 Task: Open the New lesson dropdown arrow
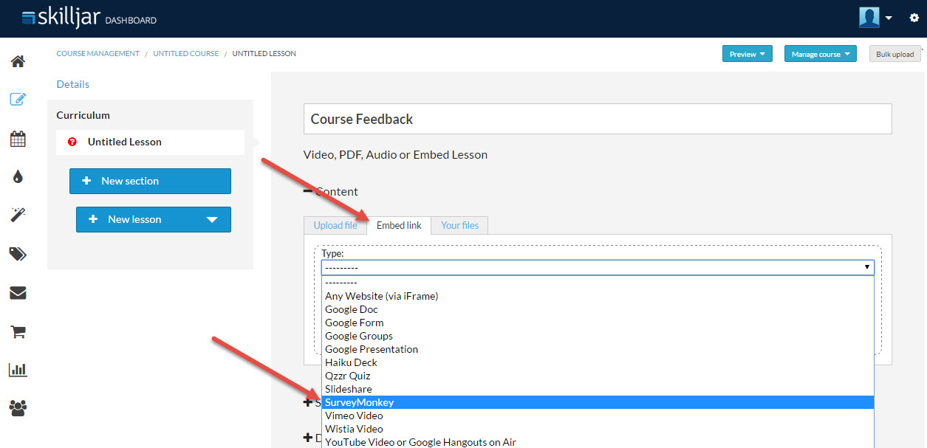point(212,219)
